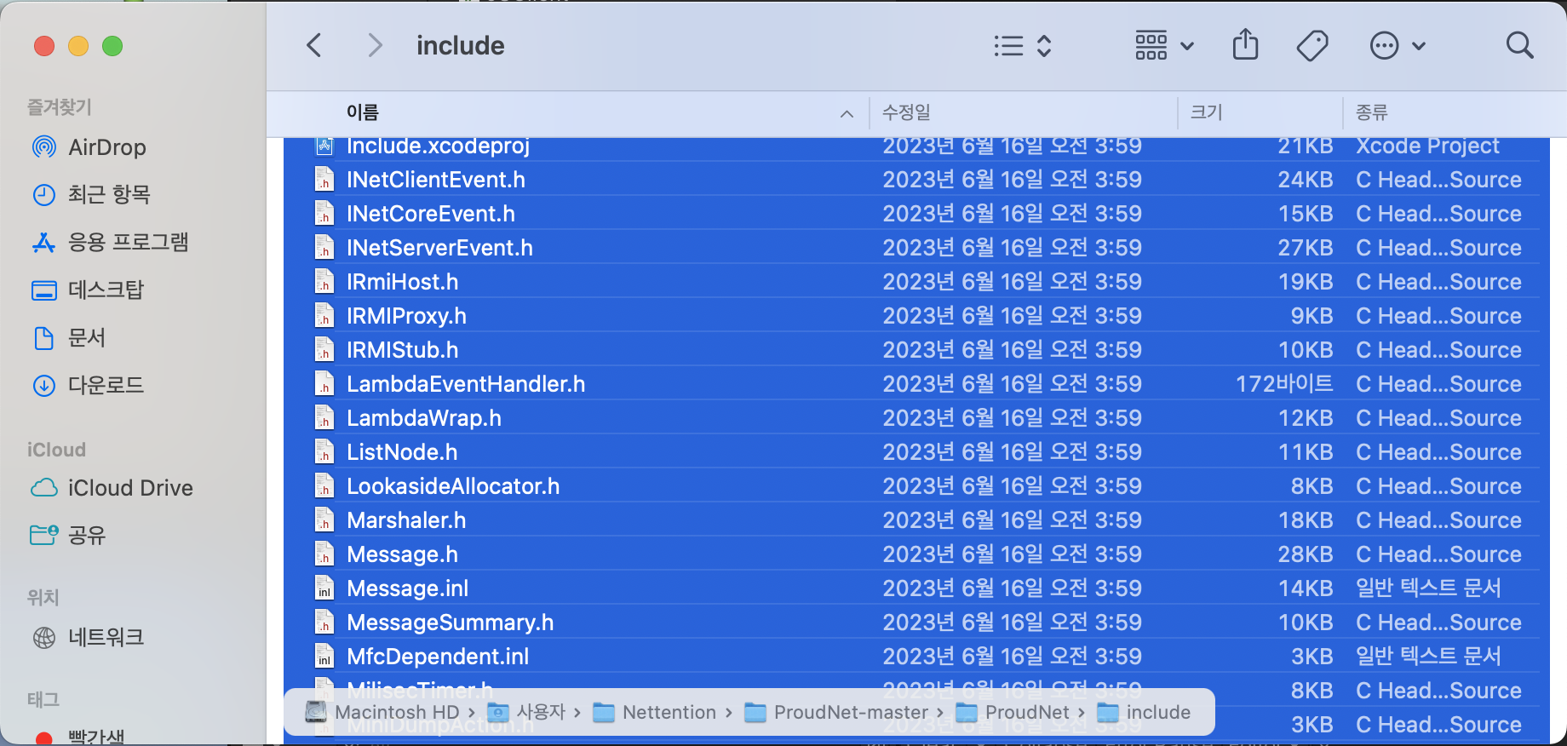Open AirDrop in the sidebar
The image size is (1567, 746).
tap(106, 147)
